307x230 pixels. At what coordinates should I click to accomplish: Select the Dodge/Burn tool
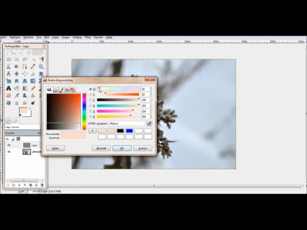pyautogui.click(x=33, y=103)
